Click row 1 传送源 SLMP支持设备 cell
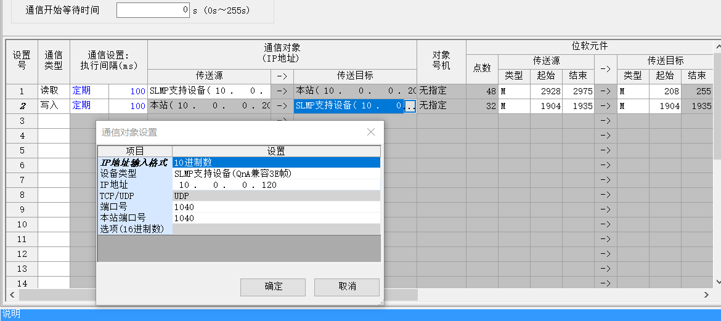The width and height of the screenshot is (721, 321). [x=209, y=91]
